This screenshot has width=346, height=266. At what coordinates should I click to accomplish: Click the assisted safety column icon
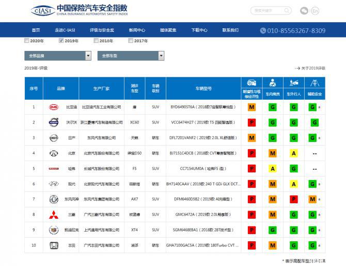pos(314,83)
